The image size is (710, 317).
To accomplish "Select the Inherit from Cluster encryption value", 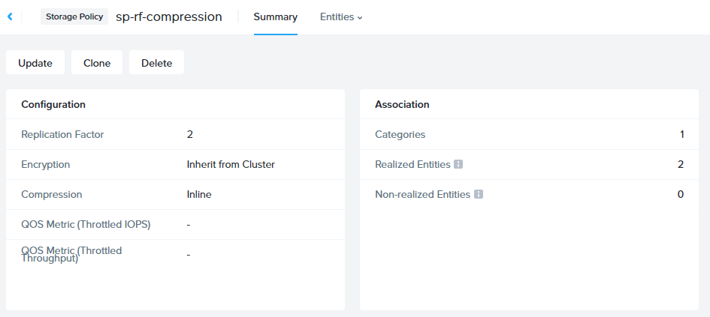I will click(x=231, y=164).
